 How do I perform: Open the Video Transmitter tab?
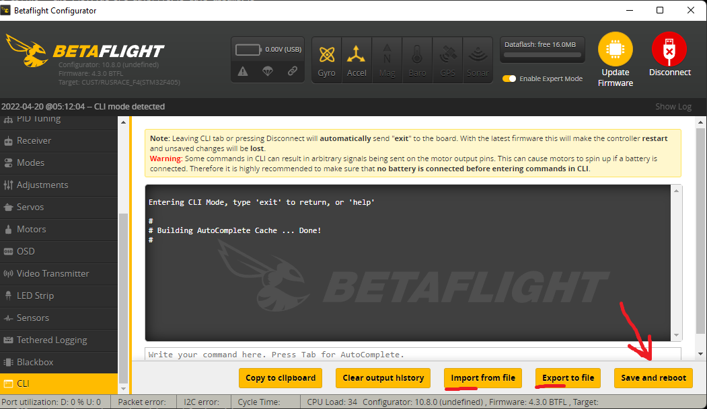59,273
